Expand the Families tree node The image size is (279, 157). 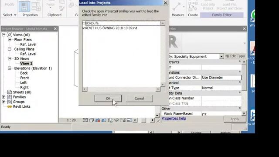(4, 97)
